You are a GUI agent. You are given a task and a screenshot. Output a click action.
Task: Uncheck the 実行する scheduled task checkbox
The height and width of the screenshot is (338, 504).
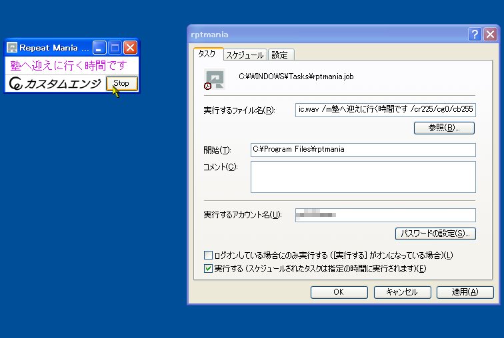pos(208,268)
